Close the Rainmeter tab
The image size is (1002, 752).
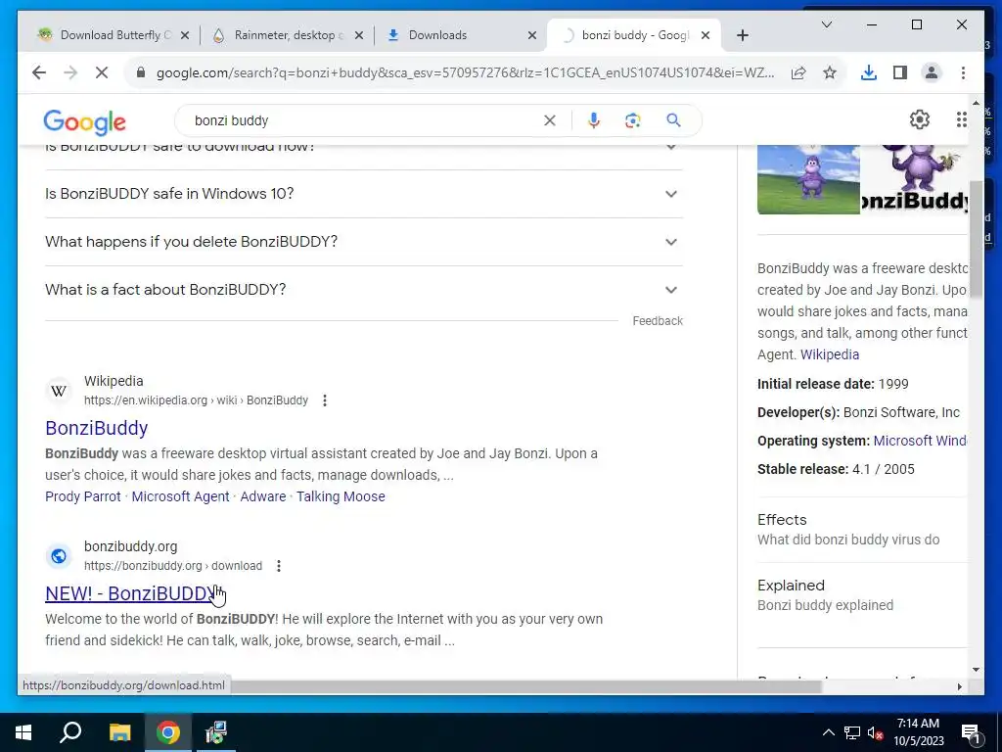[359, 35]
